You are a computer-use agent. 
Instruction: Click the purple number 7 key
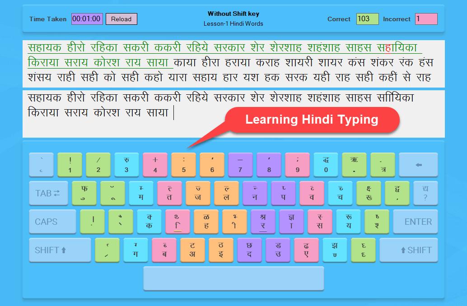coord(240,165)
